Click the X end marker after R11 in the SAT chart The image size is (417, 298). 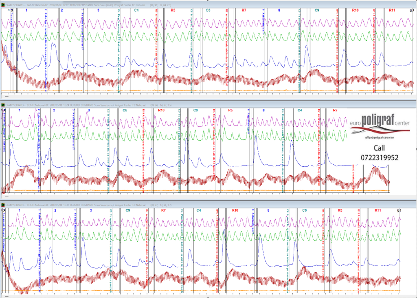(411, 10)
